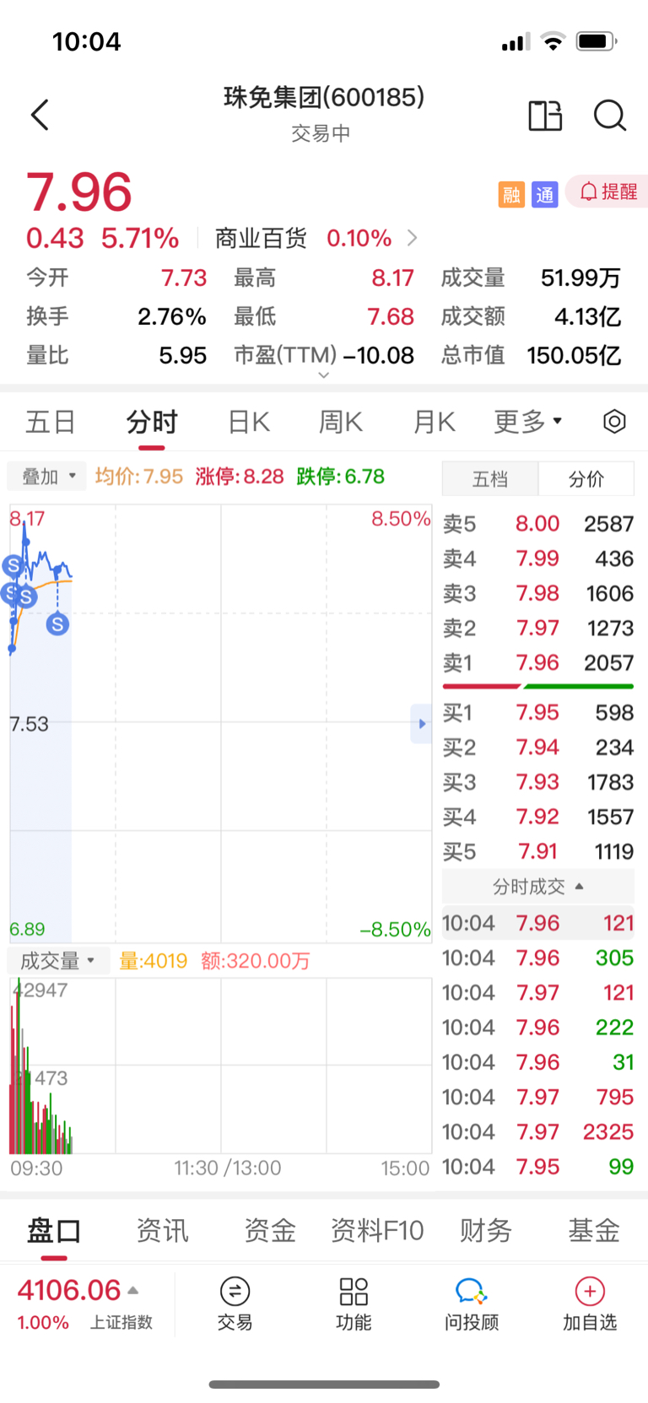Switch to 五日 chart tab
Screen dimensions: 648x1403
click(x=51, y=421)
